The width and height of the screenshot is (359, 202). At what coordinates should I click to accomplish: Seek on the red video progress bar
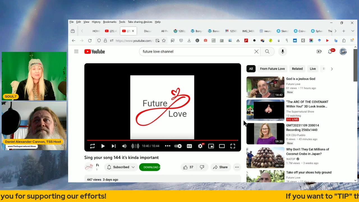click(163, 140)
